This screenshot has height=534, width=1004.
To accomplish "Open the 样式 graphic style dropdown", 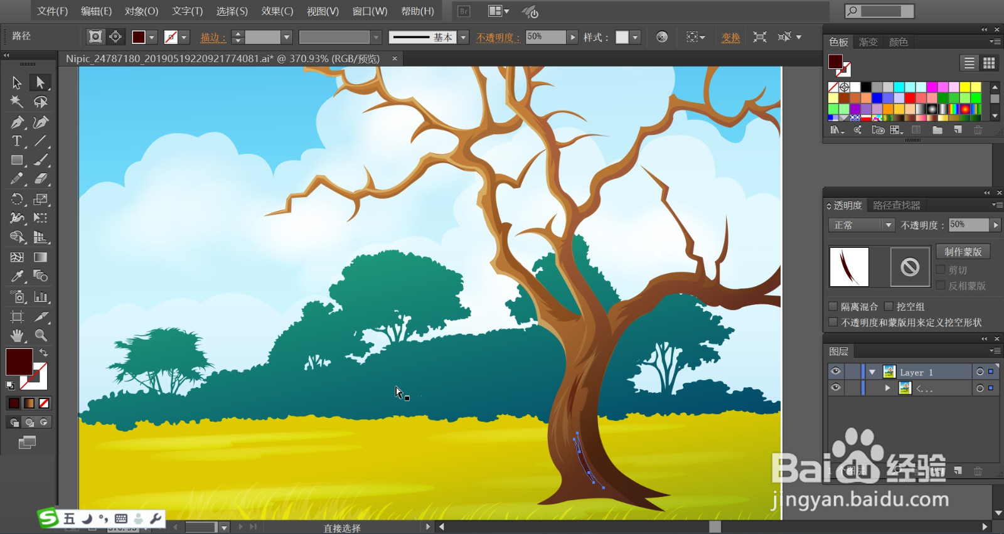I will coord(635,37).
